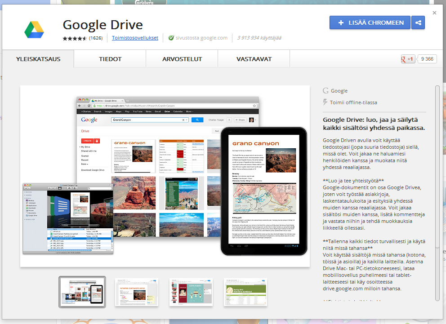The height and width of the screenshot is (324, 446).
Task: Switch to the Yleiskatsaus tab
Action: 38,59
